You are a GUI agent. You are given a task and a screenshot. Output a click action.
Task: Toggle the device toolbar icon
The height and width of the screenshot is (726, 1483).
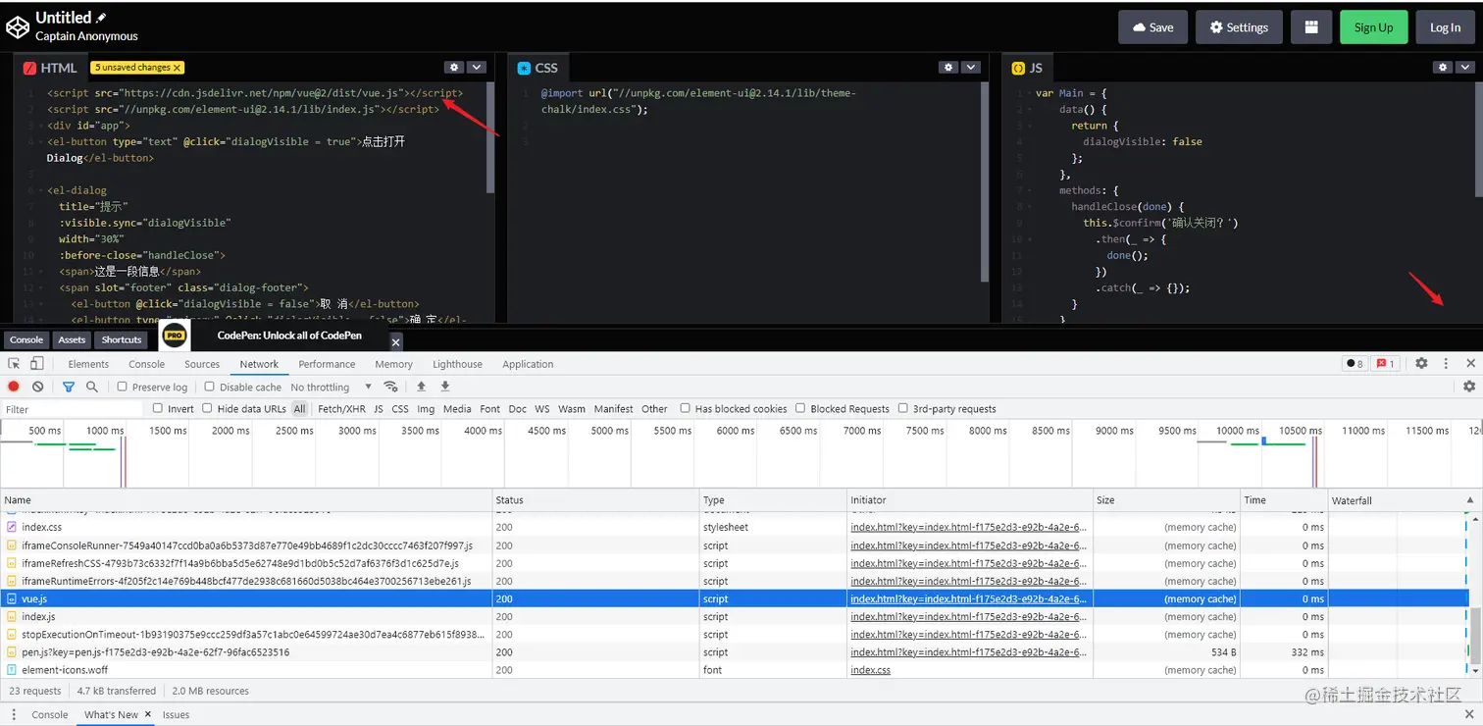click(x=39, y=364)
